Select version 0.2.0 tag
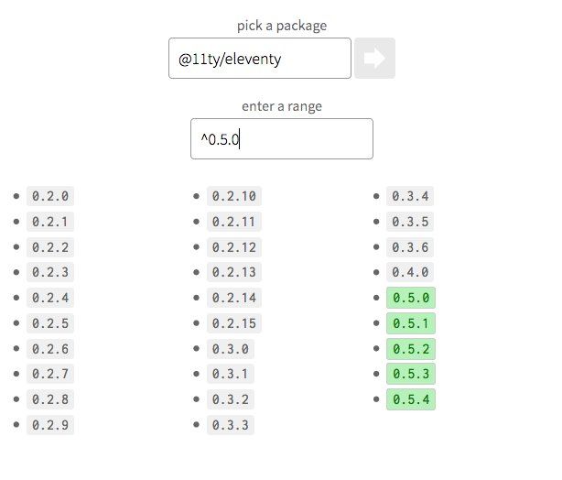Screen dimensions: 562x480 (x=50, y=196)
